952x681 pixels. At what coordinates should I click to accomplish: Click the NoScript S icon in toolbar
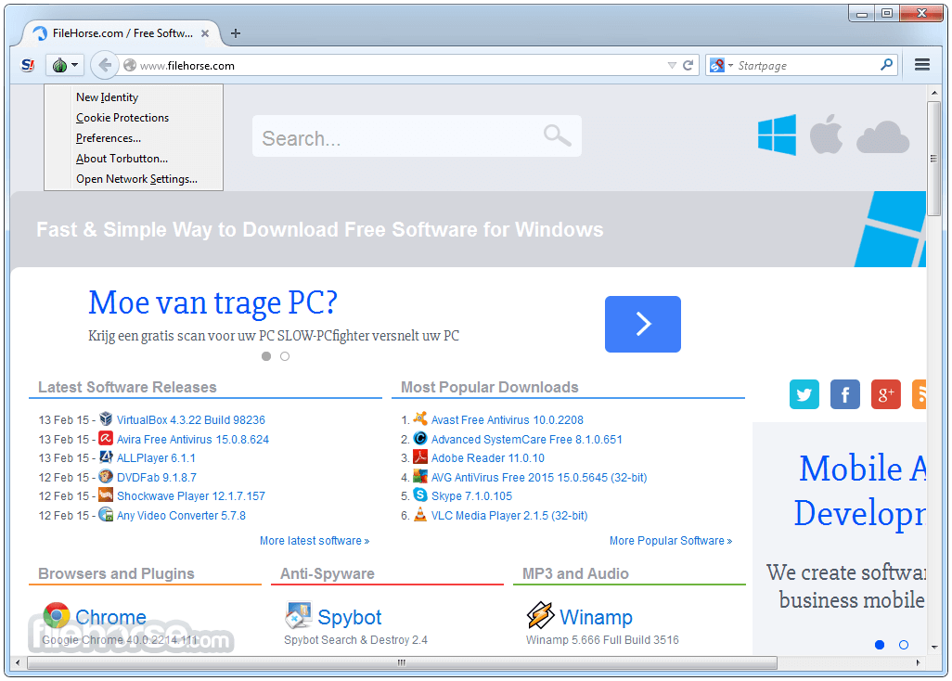click(x=28, y=65)
